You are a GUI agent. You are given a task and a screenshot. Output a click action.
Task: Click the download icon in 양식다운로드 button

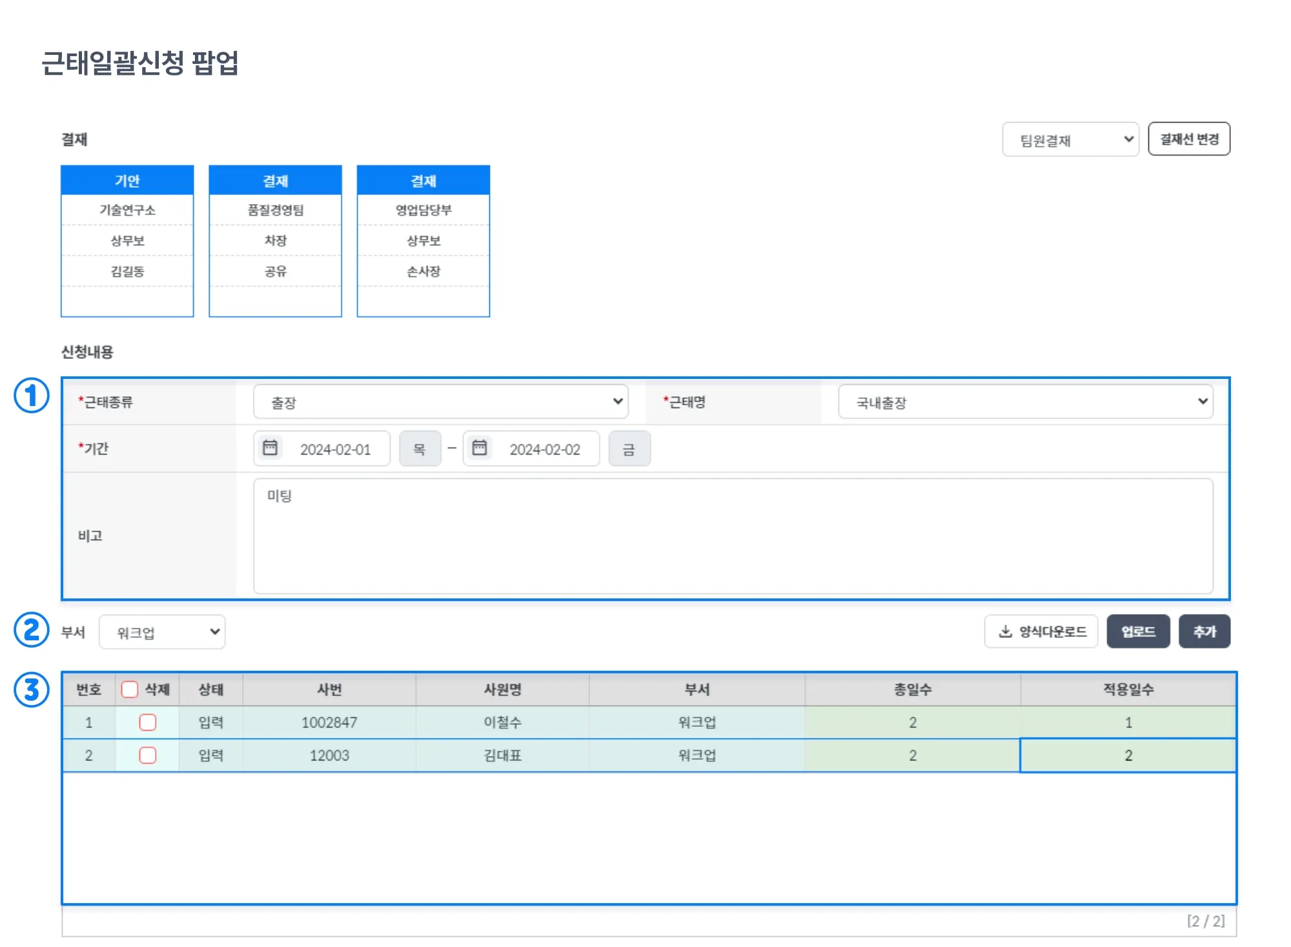[x=1005, y=631]
